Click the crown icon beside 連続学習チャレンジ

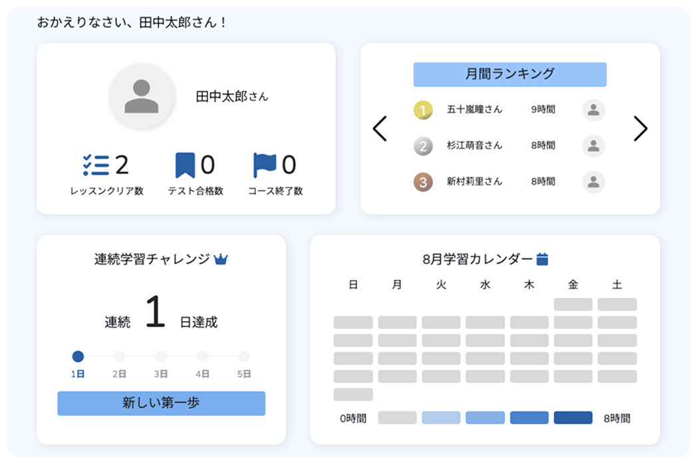click(221, 259)
